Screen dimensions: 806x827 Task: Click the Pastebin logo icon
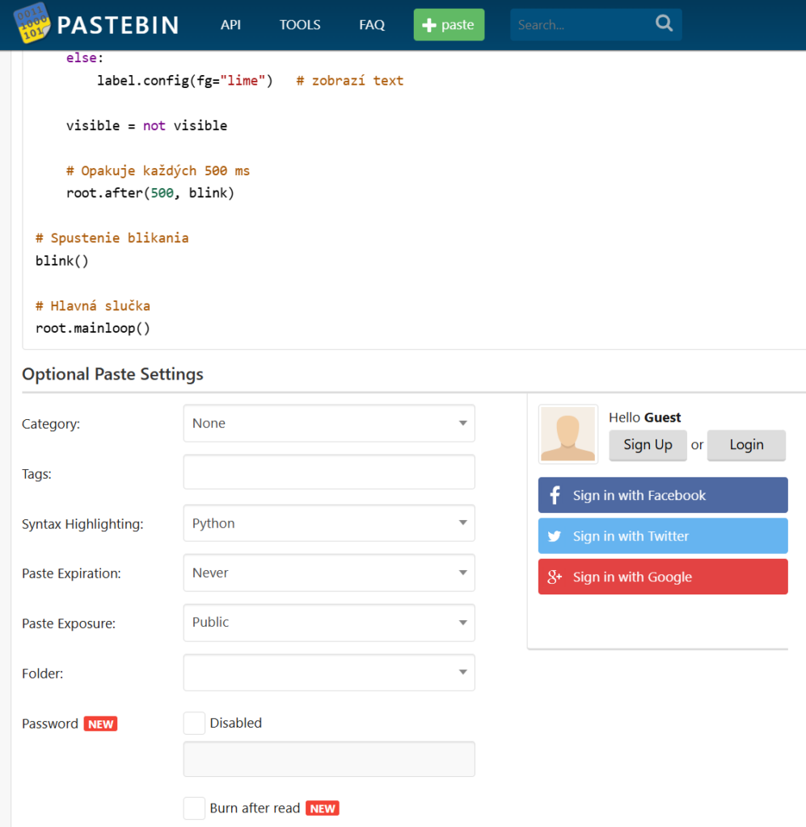tap(32, 23)
